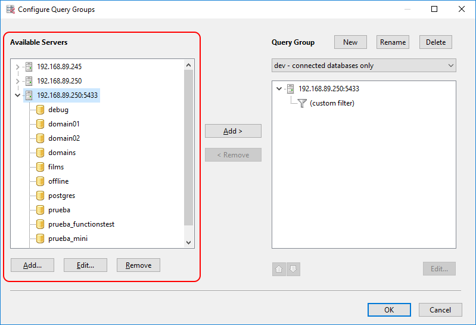The width and height of the screenshot is (476, 325).
Task: Click Add... under Available Servers
Action: point(33,265)
